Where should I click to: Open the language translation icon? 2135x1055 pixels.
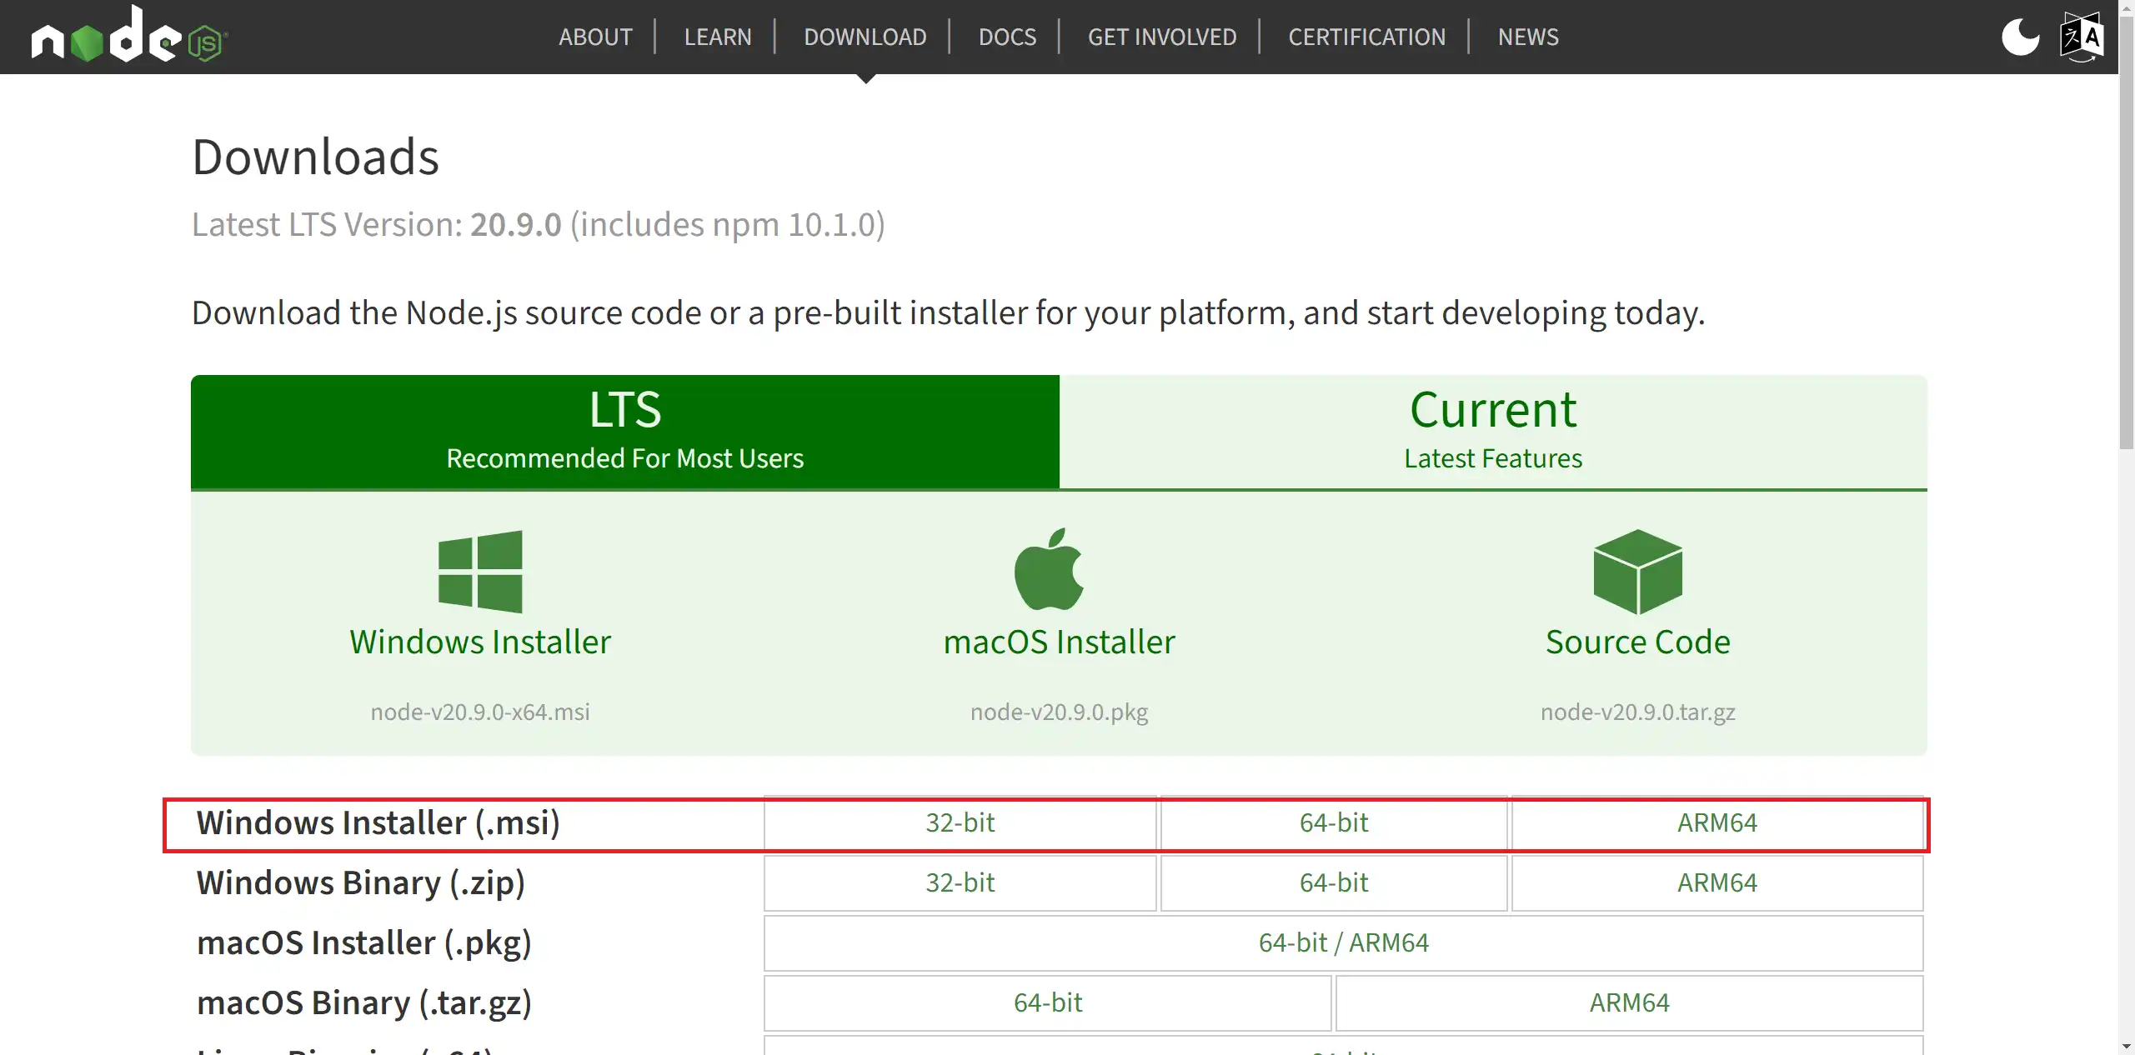(x=2082, y=37)
